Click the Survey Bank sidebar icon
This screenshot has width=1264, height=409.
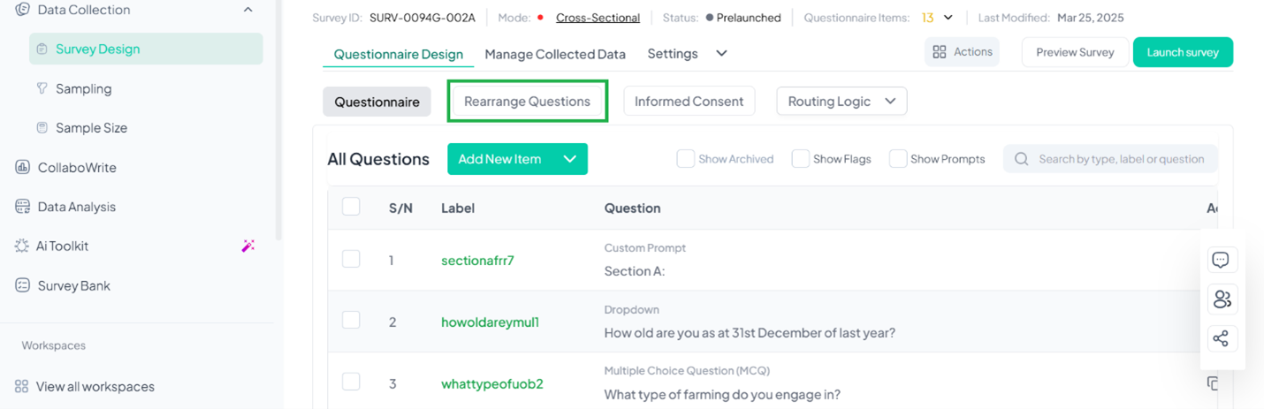click(x=22, y=285)
